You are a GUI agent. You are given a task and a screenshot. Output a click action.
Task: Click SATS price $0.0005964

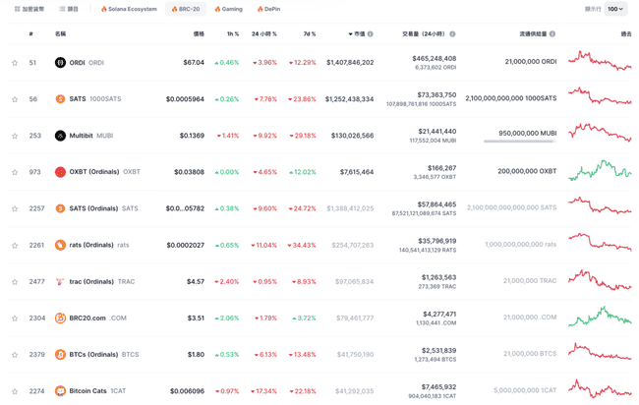tap(185, 99)
